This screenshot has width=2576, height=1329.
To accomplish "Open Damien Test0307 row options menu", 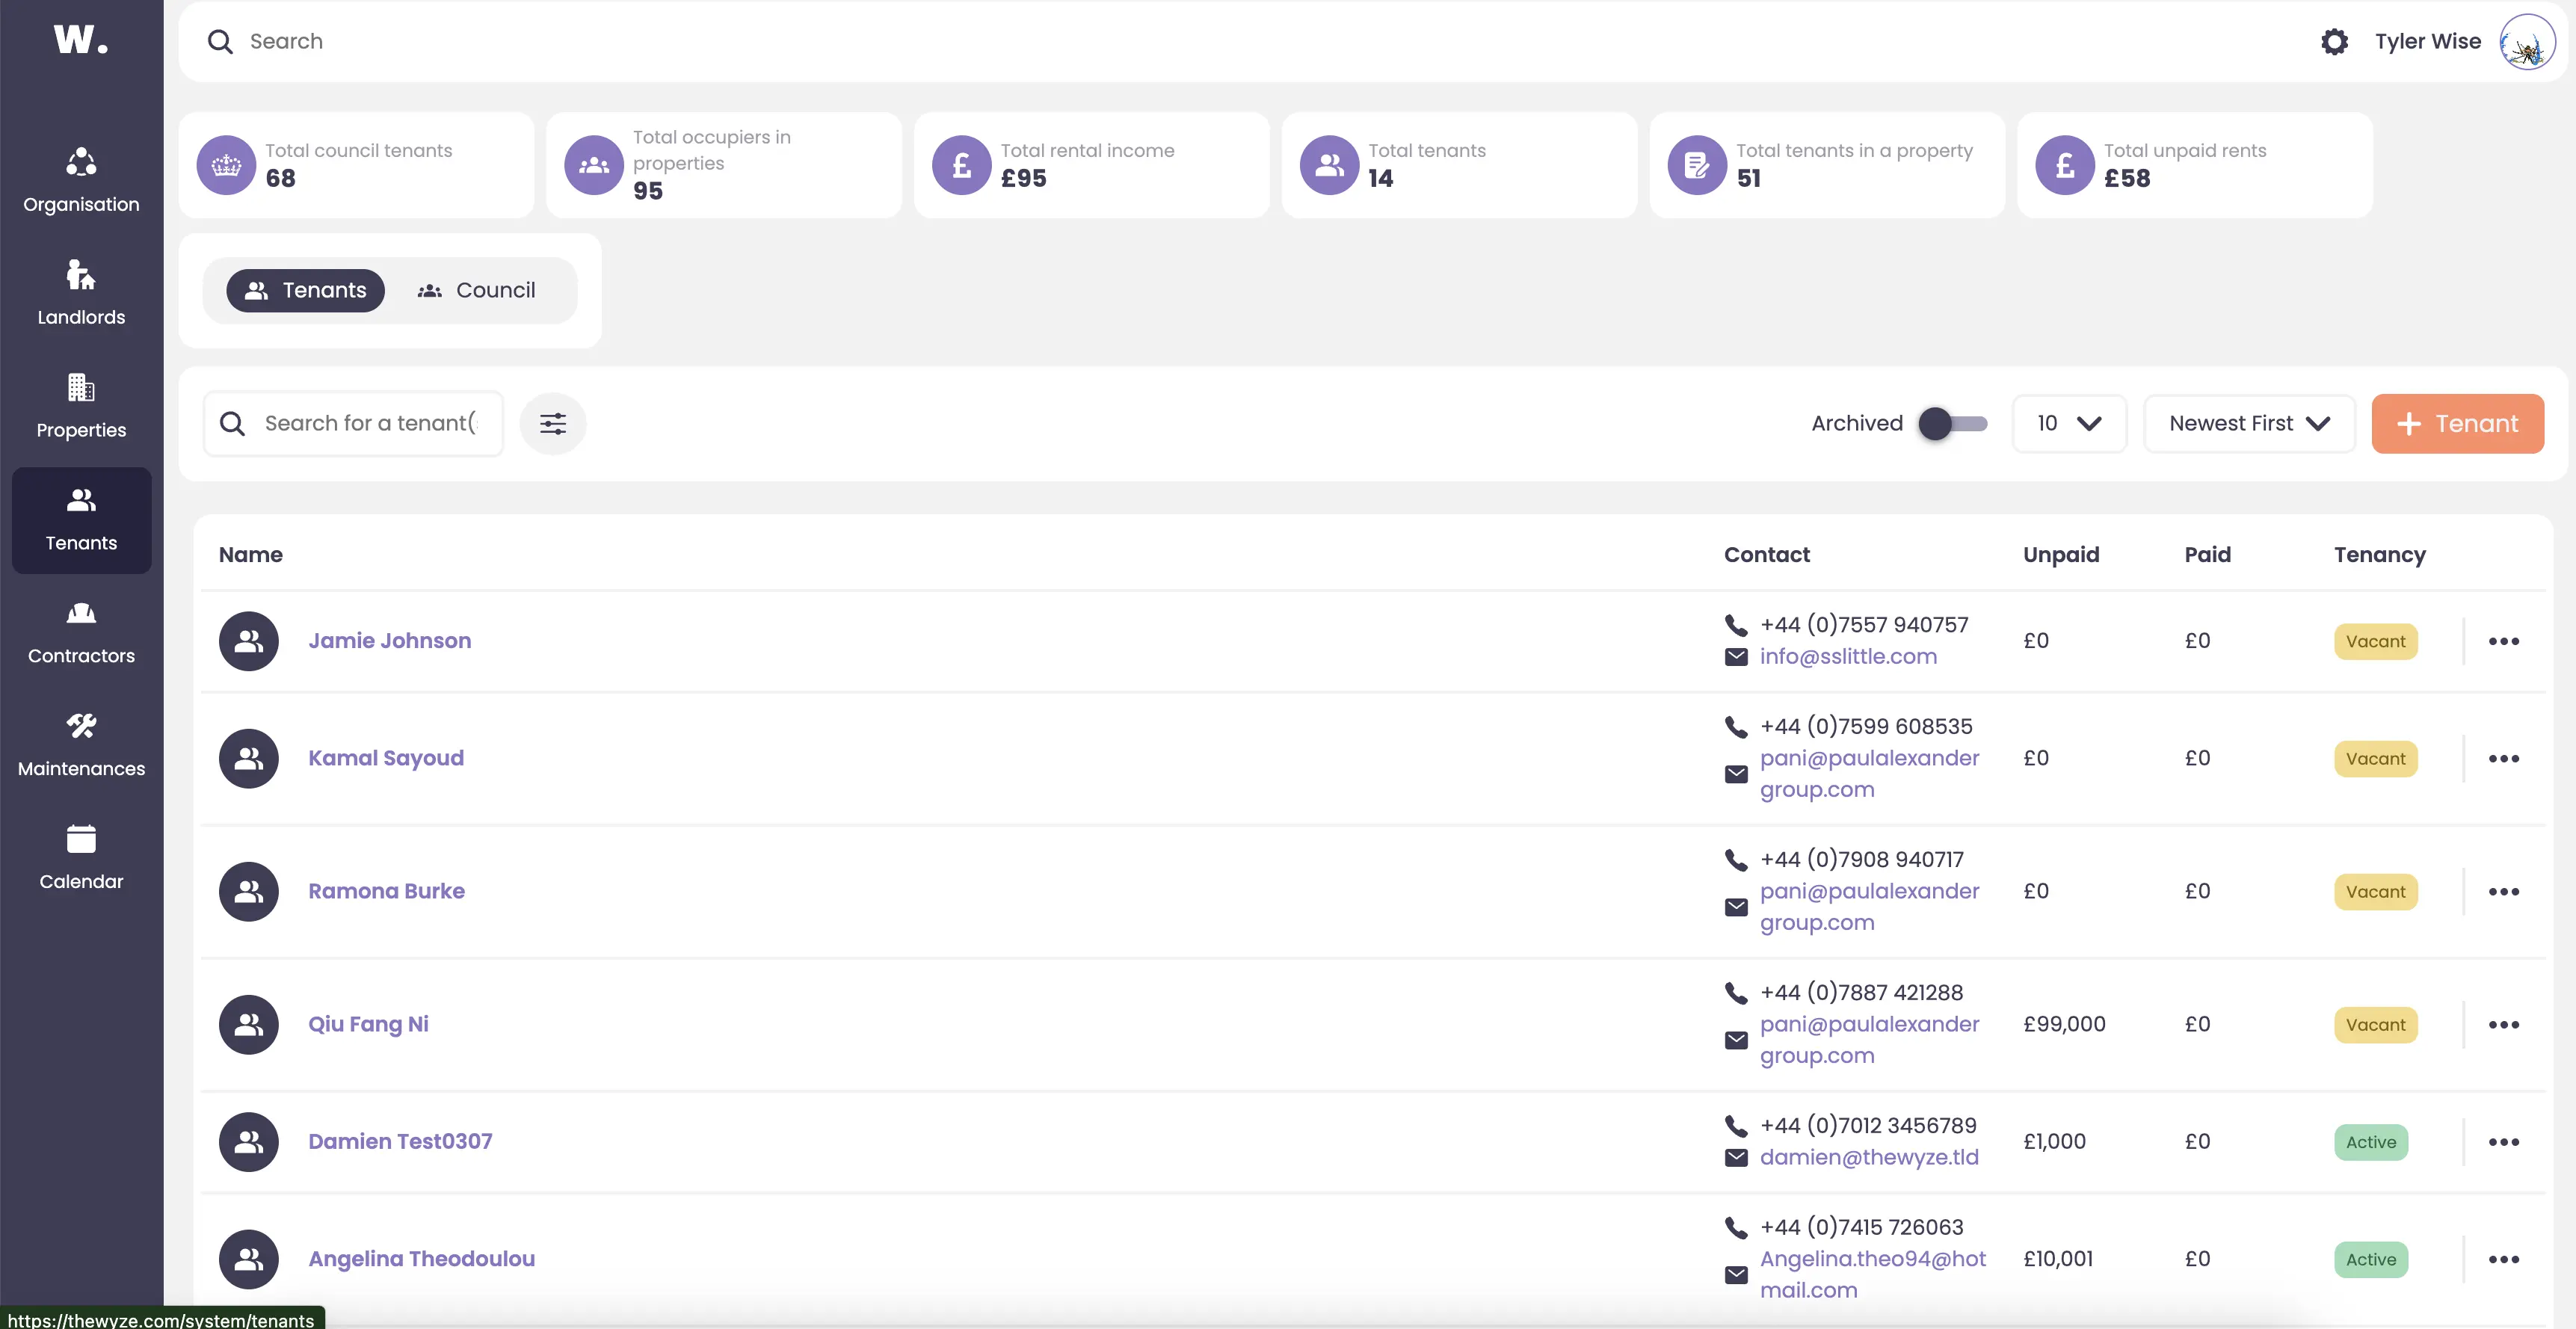I will click(x=2503, y=1142).
